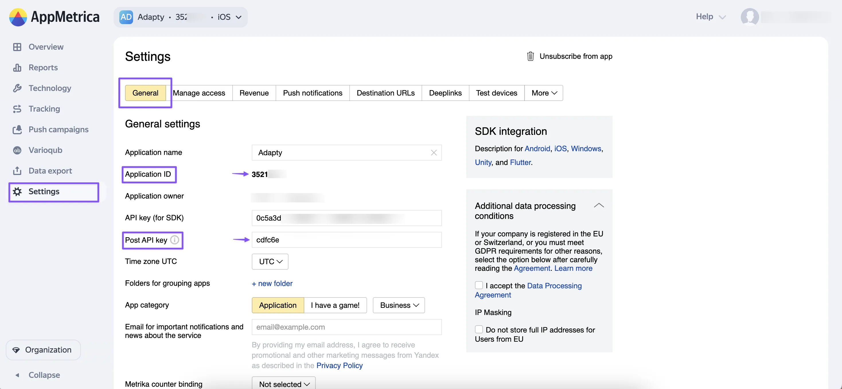Collapse the Additional data processing conditions section
This screenshot has height=389, width=842.
[x=599, y=206]
